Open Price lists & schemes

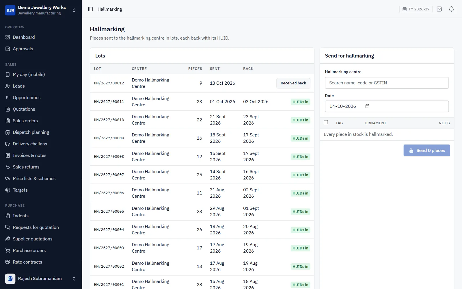(x=41, y=179)
